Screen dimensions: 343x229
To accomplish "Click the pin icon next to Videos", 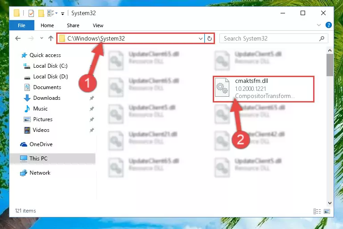I will (91, 130).
